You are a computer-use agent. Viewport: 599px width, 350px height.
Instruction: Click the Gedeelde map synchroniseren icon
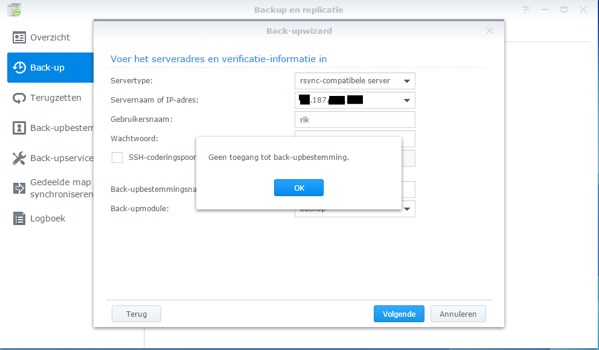[x=19, y=188]
